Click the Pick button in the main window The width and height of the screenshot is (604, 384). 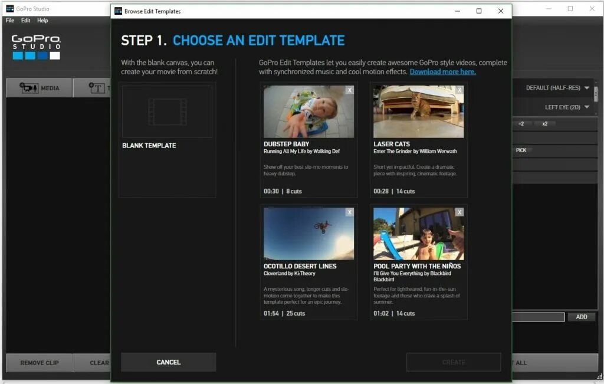pyautogui.click(x=521, y=150)
